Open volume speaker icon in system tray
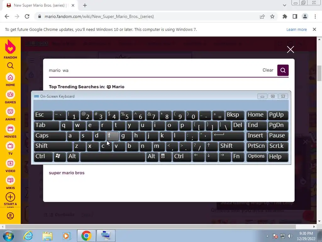This screenshot has height=242, width=322. (290, 236)
